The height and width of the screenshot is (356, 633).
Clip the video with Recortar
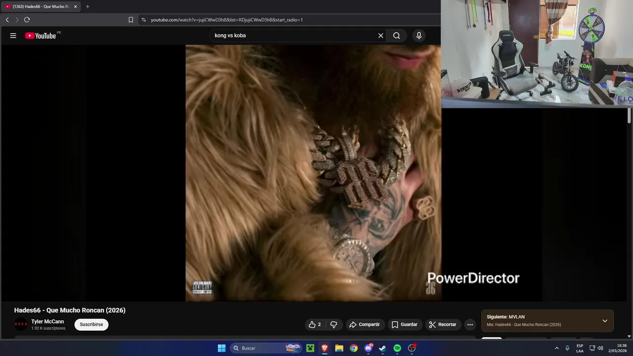coord(443,324)
